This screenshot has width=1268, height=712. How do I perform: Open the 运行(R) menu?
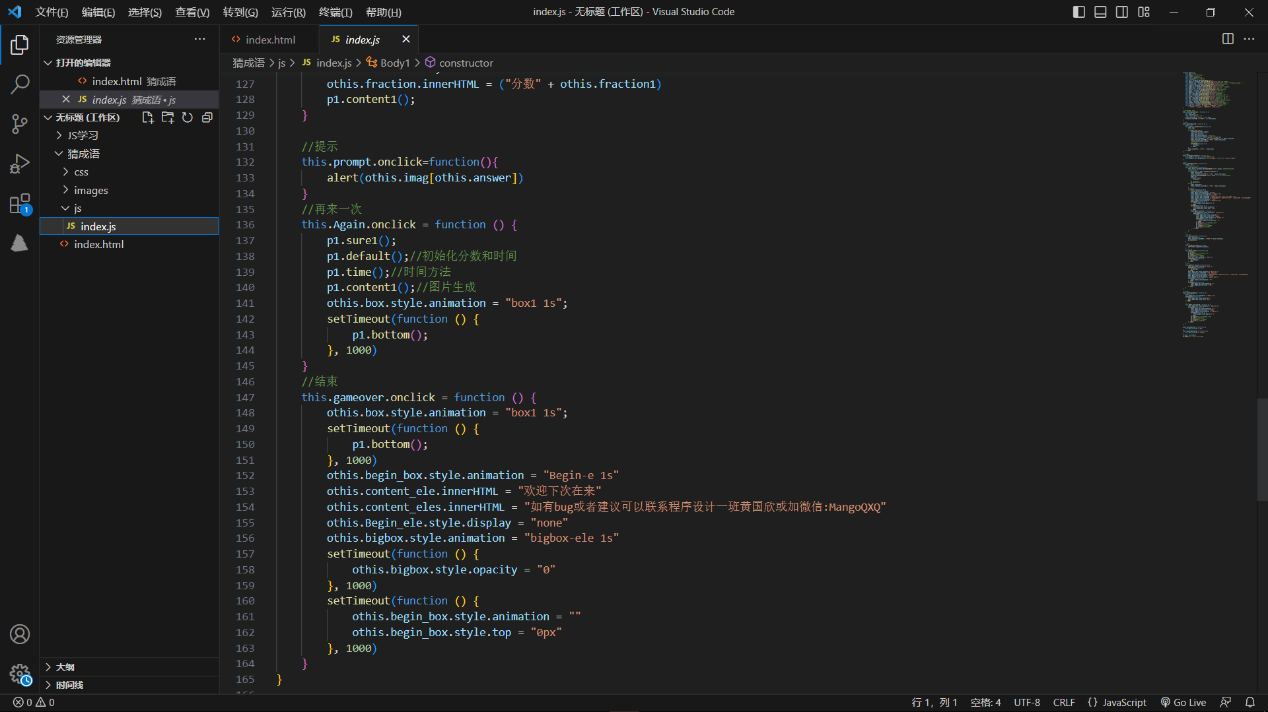coord(289,12)
